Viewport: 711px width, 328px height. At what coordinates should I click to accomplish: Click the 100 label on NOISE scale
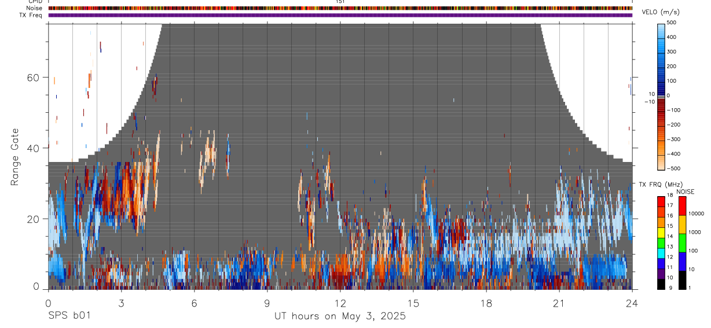coord(694,251)
